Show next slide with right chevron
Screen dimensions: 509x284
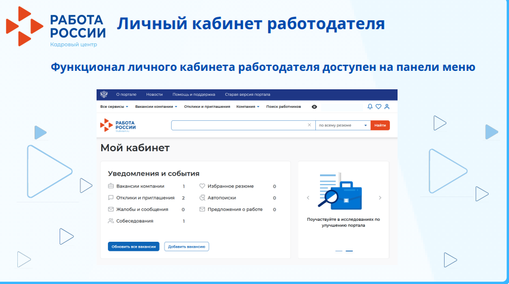pyautogui.click(x=380, y=198)
